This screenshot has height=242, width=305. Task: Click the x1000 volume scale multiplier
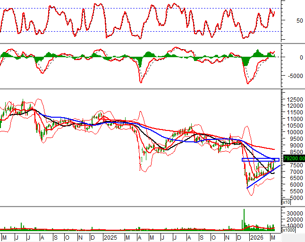(288, 230)
